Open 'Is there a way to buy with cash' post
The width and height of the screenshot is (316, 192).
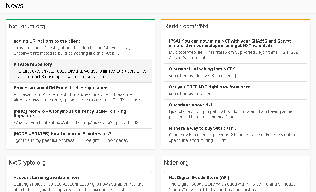202,128
